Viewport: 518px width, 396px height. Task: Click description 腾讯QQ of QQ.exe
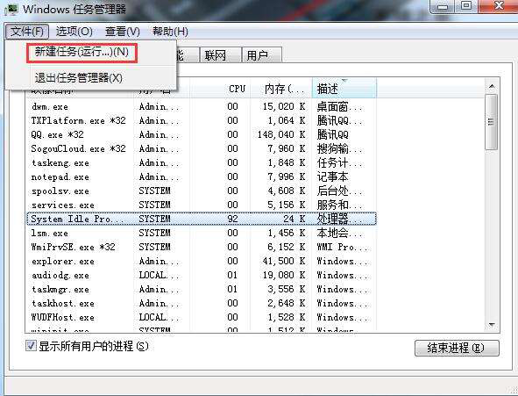333,134
